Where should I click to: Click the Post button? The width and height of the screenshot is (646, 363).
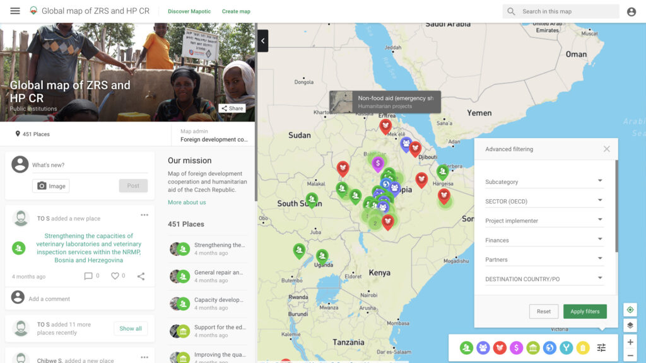(133, 186)
